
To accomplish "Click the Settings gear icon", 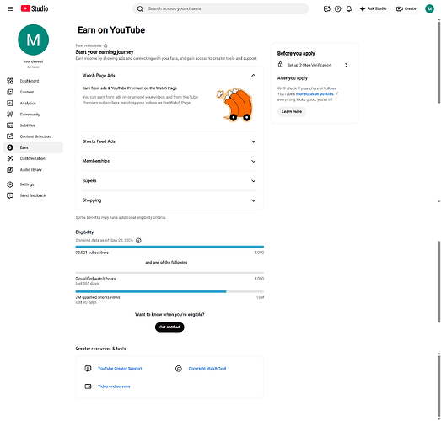I will pos(10,184).
